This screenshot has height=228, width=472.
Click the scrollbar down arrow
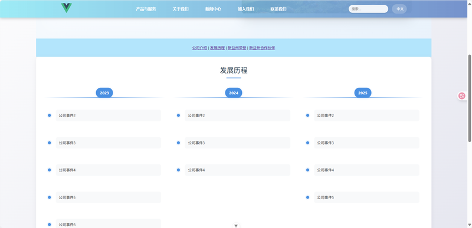coord(470,225)
